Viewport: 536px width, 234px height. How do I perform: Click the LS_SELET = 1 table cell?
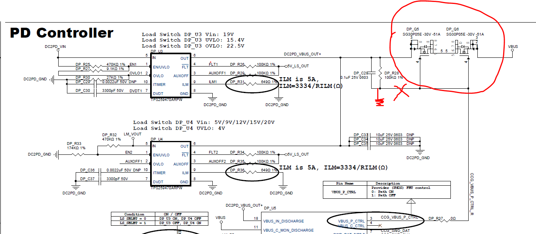click(133, 222)
